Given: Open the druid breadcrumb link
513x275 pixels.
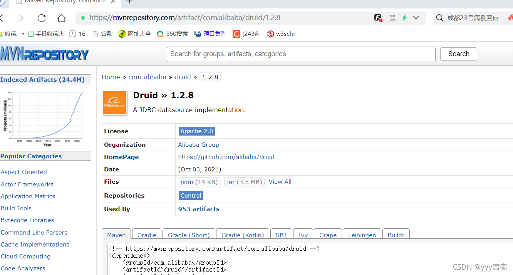Looking at the screenshot, I should [183, 77].
